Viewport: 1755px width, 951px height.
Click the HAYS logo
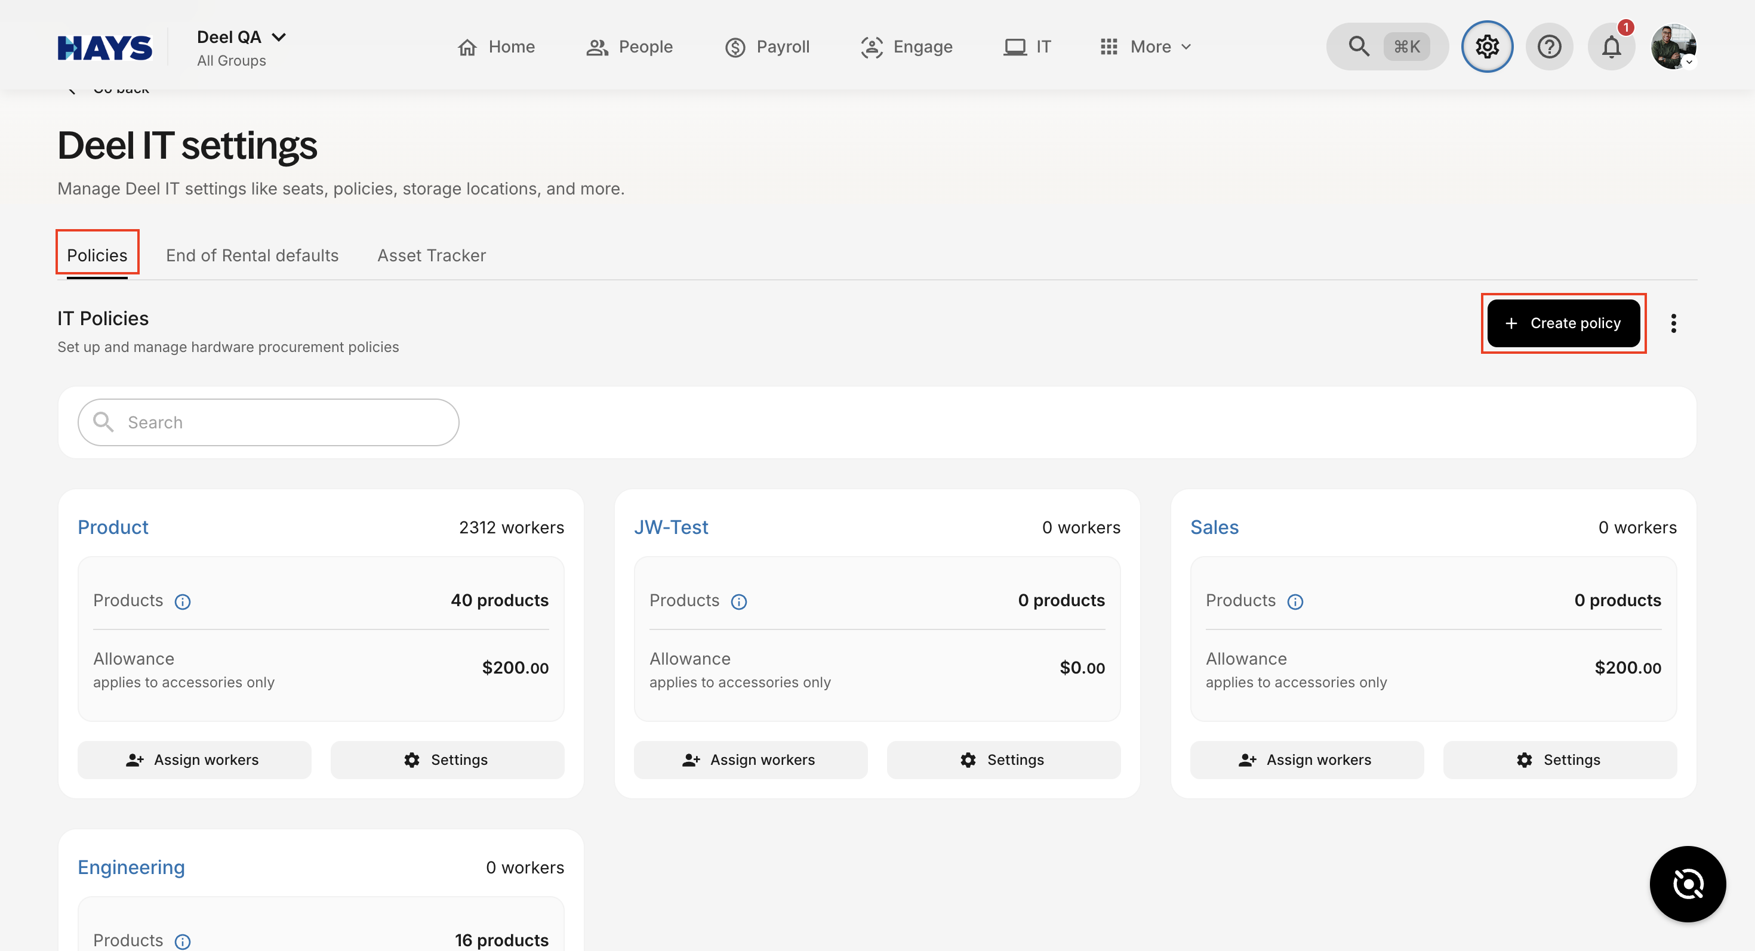point(105,47)
